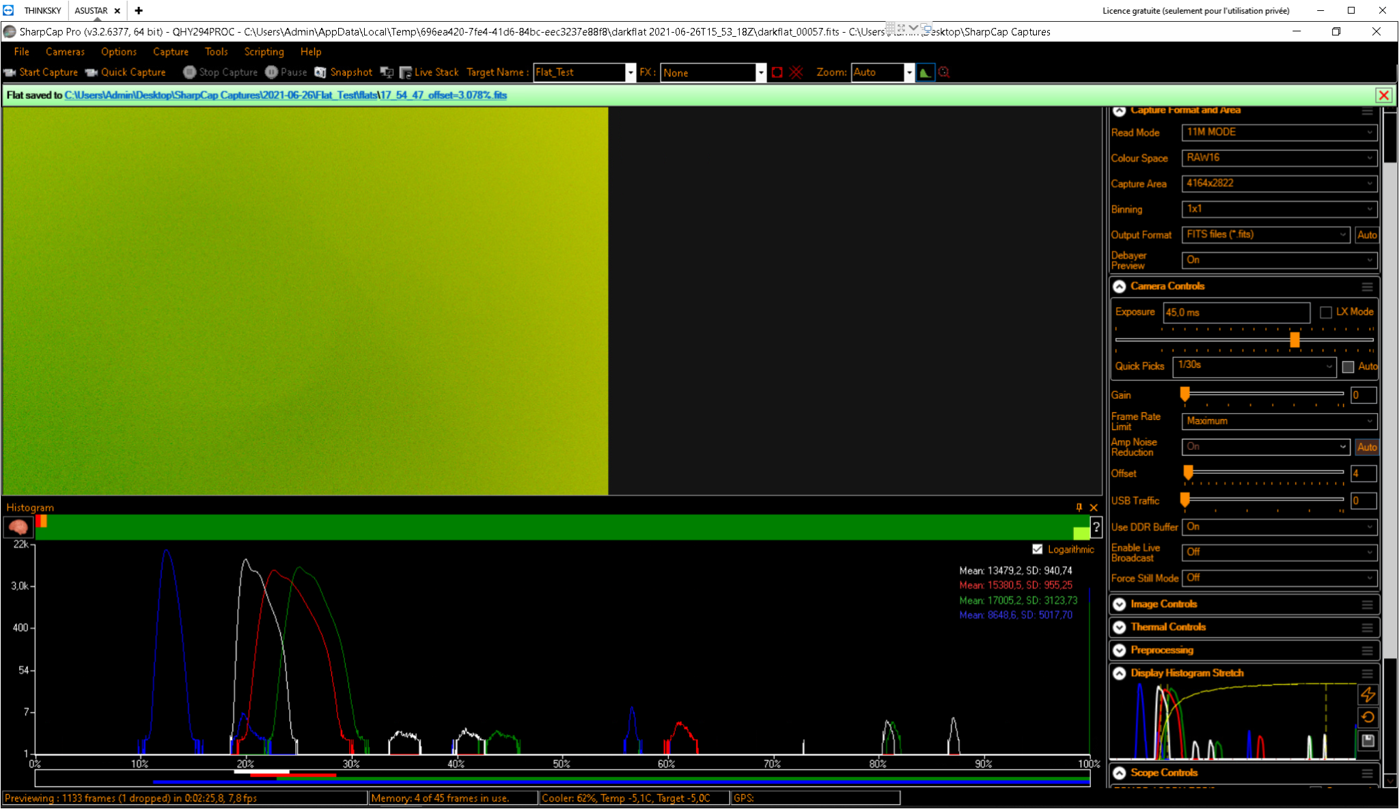Open Live Stack from the toolbar
The image size is (1399, 809).
[x=429, y=72]
